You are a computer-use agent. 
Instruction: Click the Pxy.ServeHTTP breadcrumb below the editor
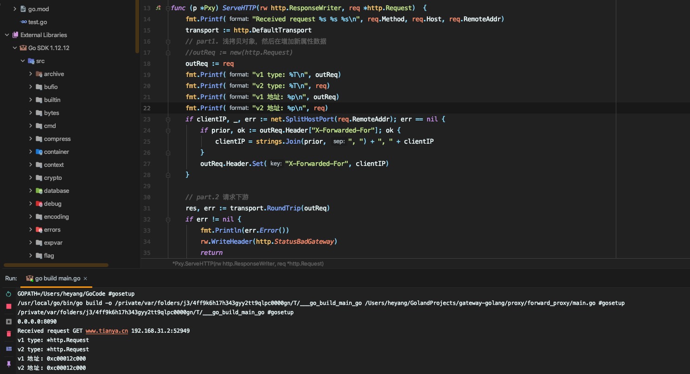[x=248, y=263]
